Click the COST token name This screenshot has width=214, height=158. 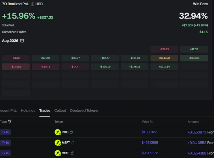[66, 153]
